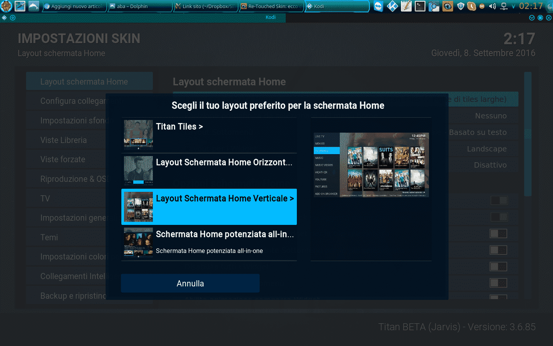Click the large layout preview image

(x=371, y=165)
